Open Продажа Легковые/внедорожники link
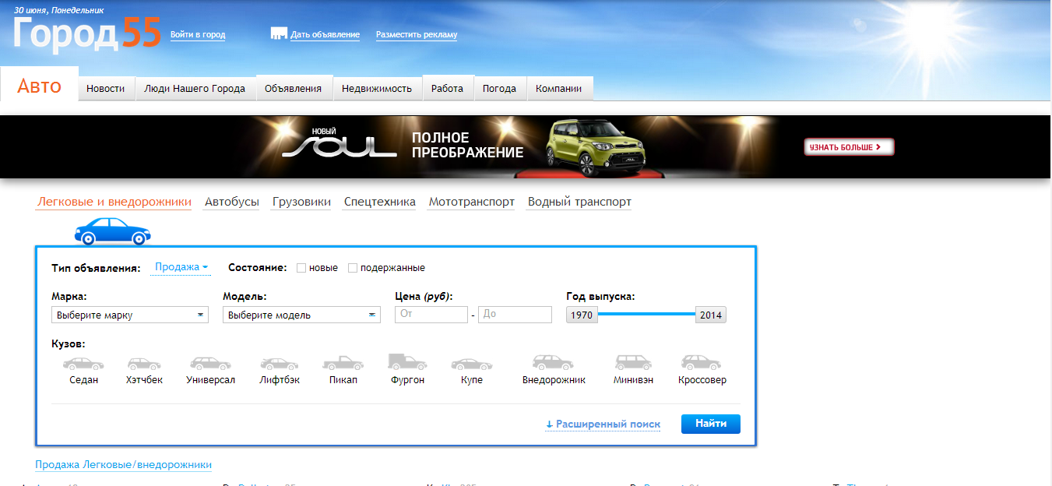The width and height of the screenshot is (1052, 486). tap(124, 465)
